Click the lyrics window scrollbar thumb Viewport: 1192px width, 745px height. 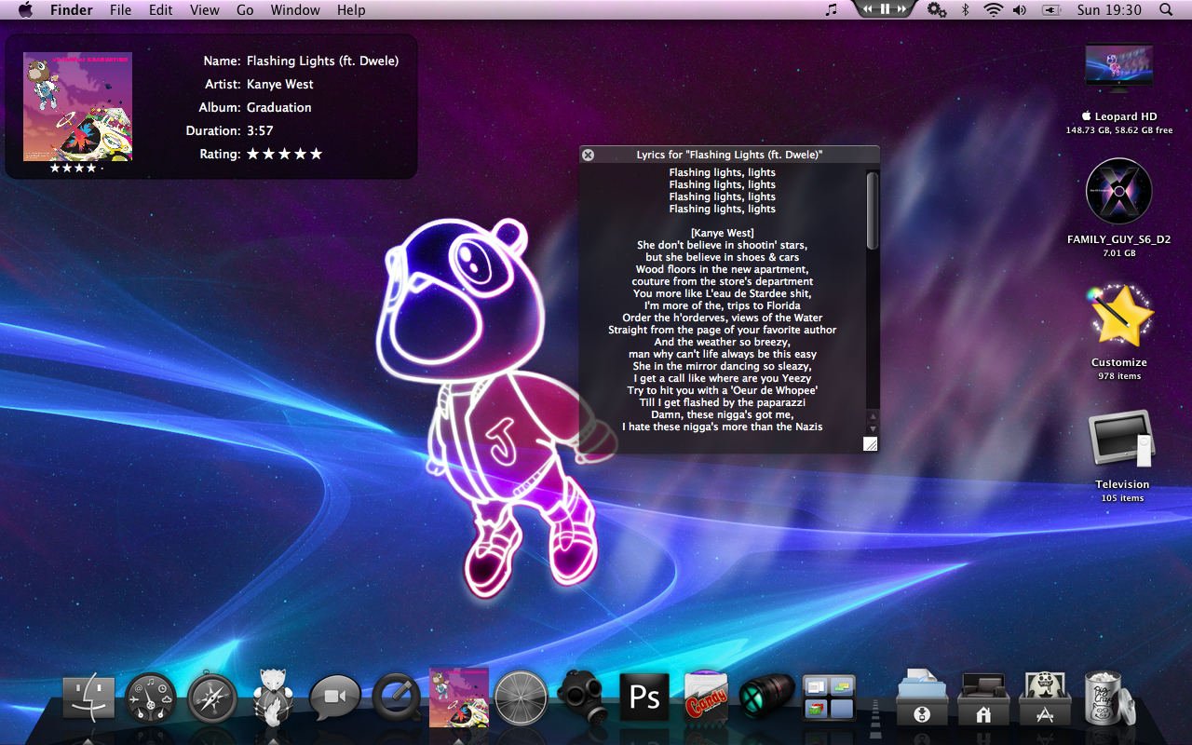click(873, 210)
